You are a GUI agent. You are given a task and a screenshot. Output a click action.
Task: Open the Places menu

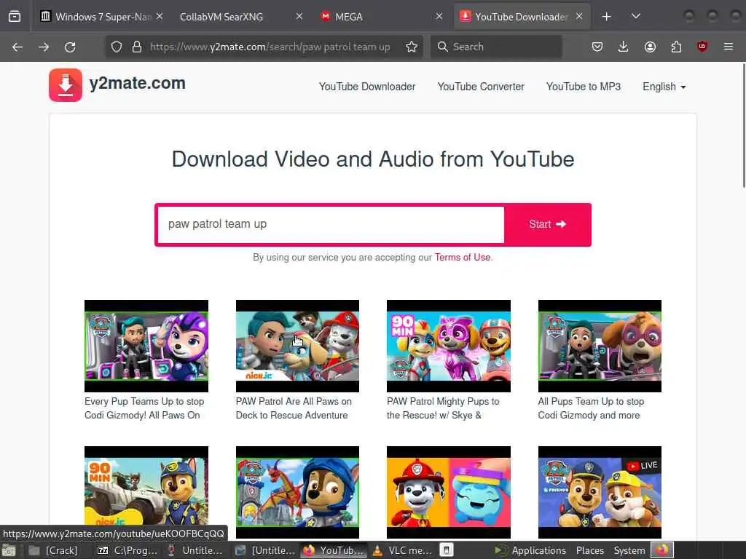pyautogui.click(x=590, y=550)
